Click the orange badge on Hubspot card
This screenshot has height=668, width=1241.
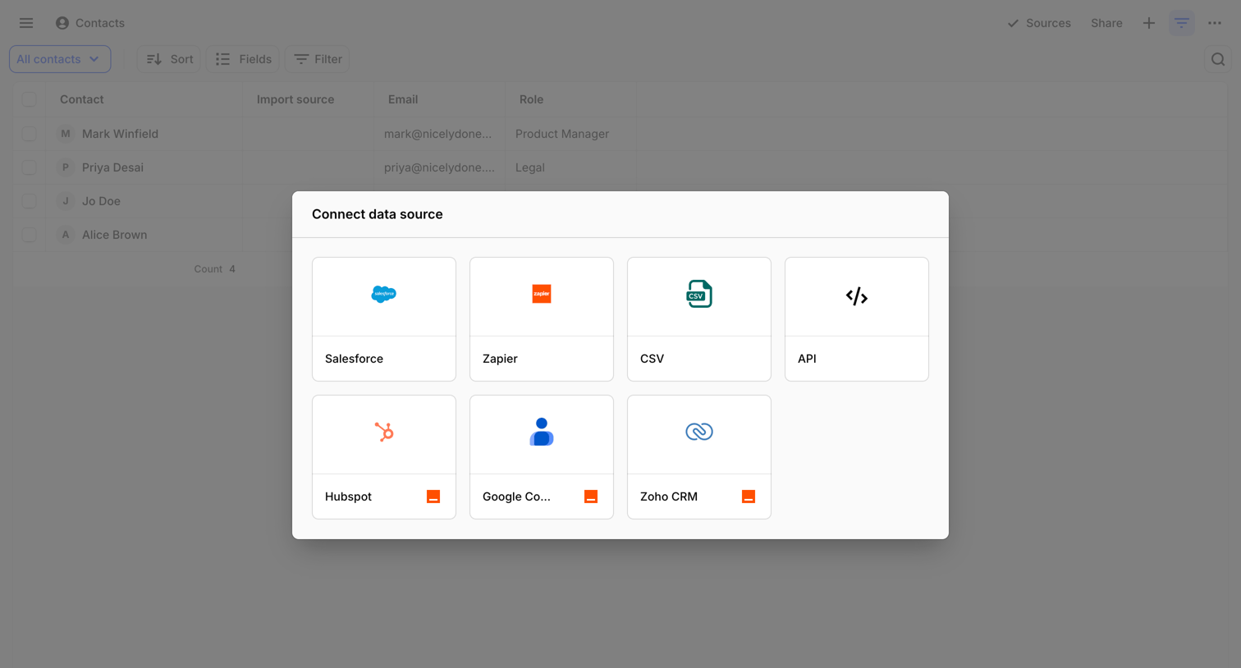433,496
